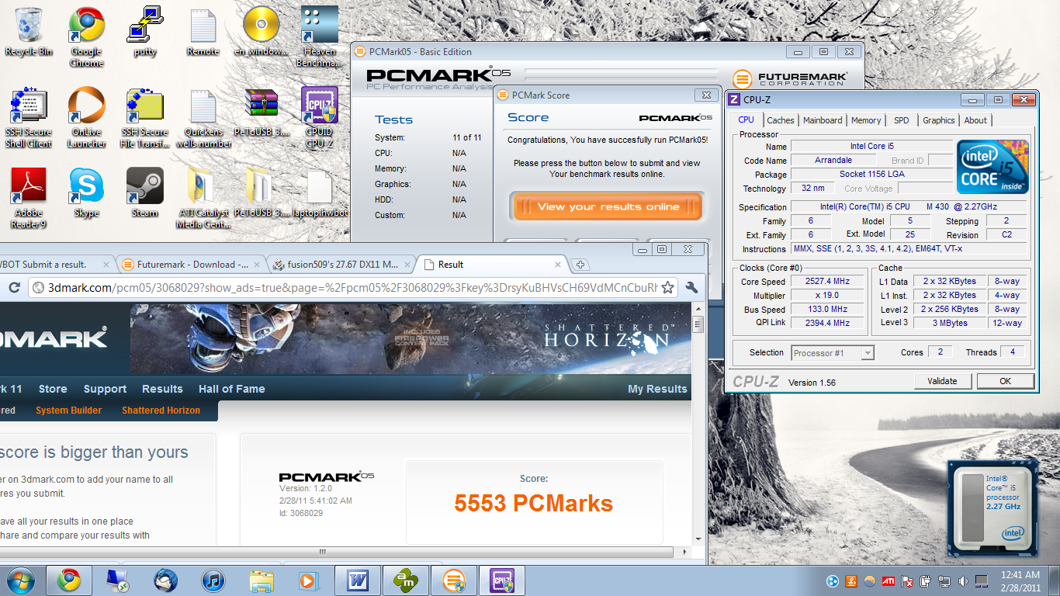The height and width of the screenshot is (596, 1060).
Task: Open SSH Secure File Transfer shortcut
Action: (145, 118)
